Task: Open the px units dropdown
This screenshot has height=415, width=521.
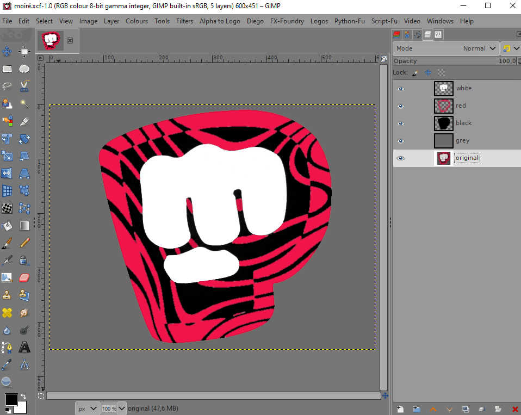Action: (87, 408)
